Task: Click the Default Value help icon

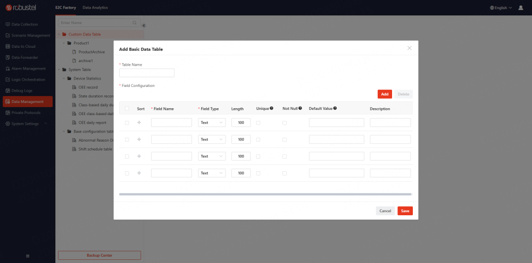Action: [335, 109]
